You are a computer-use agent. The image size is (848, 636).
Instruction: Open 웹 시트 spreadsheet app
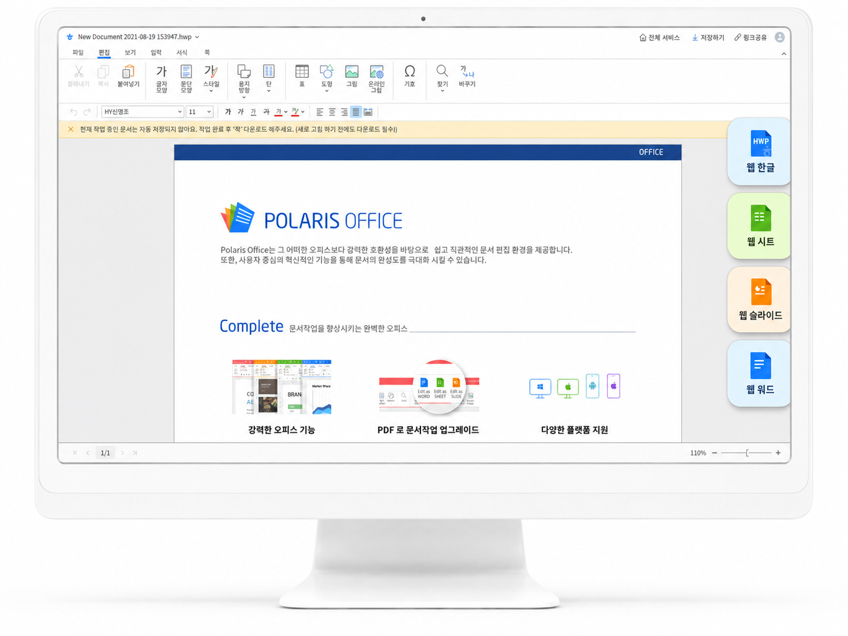pyautogui.click(x=760, y=226)
